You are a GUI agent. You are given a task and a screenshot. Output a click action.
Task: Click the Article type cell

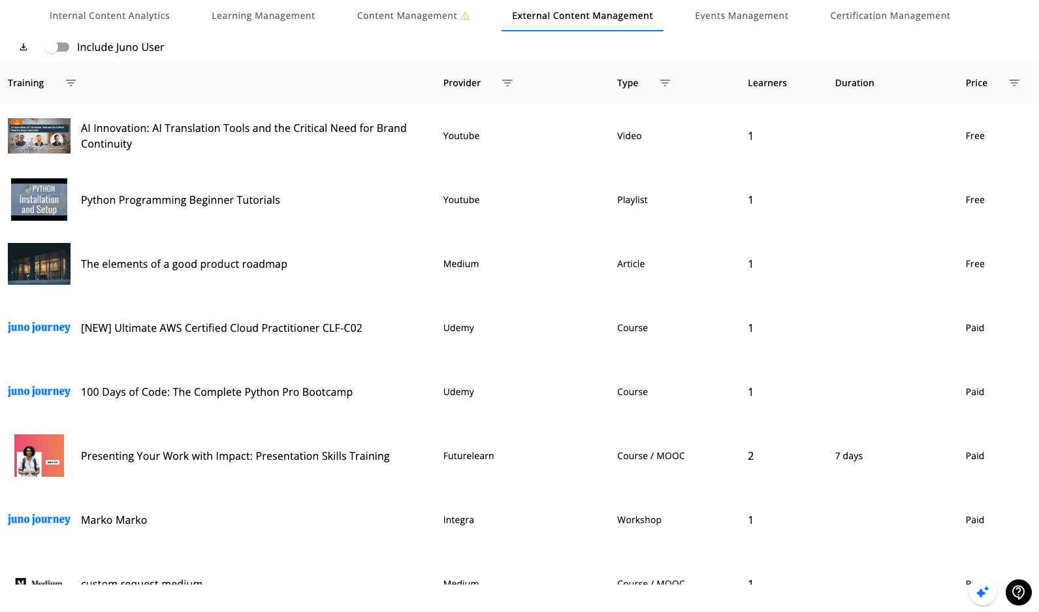point(631,264)
